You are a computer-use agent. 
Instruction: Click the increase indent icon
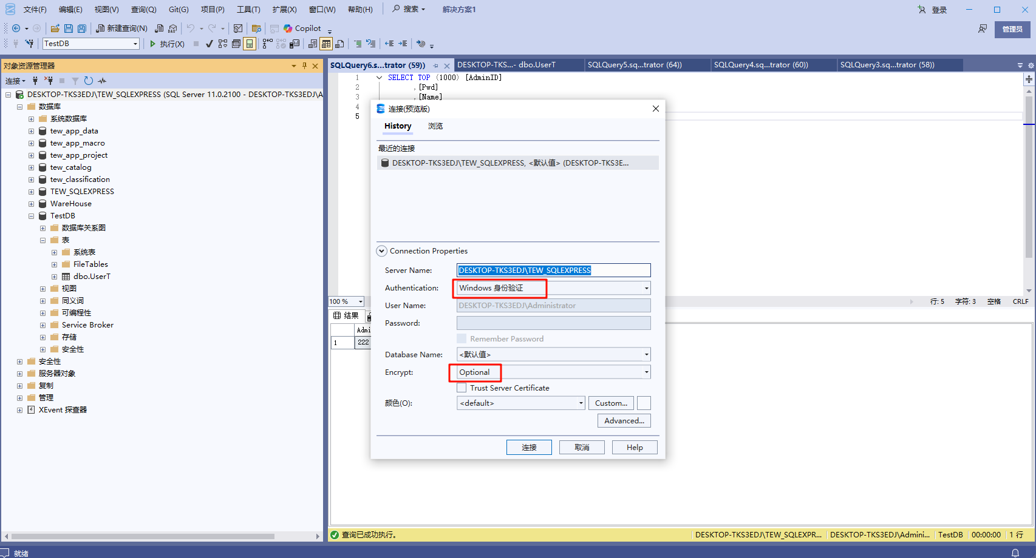pyautogui.click(x=403, y=44)
